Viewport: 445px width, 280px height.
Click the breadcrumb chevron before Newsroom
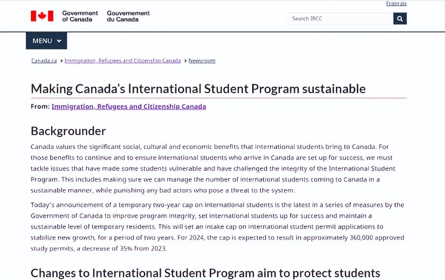coord(185,61)
